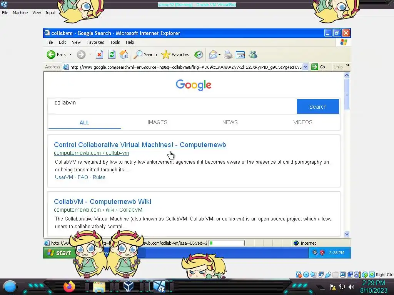Image resolution: width=394 pixels, height=295 pixels.
Task: Open the IE View menu
Action: (x=76, y=42)
